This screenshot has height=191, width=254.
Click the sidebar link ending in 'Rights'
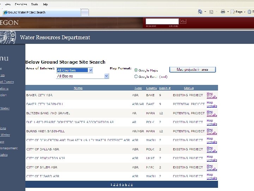click(x=4, y=155)
